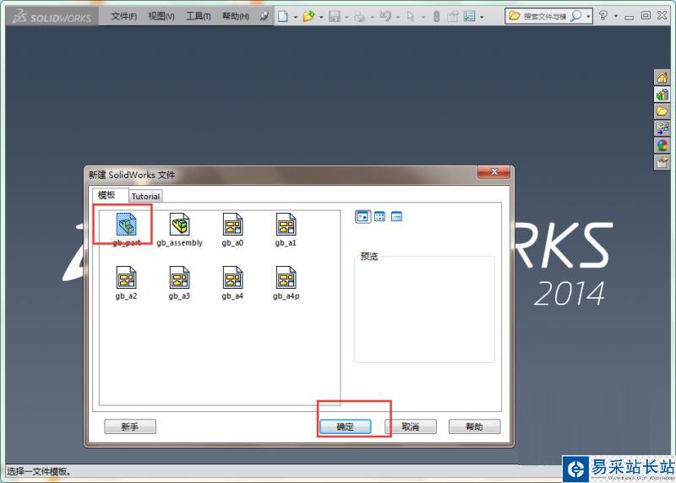676x483 pixels.
Task: Expand the Options dropdown arrow
Action: (x=482, y=17)
